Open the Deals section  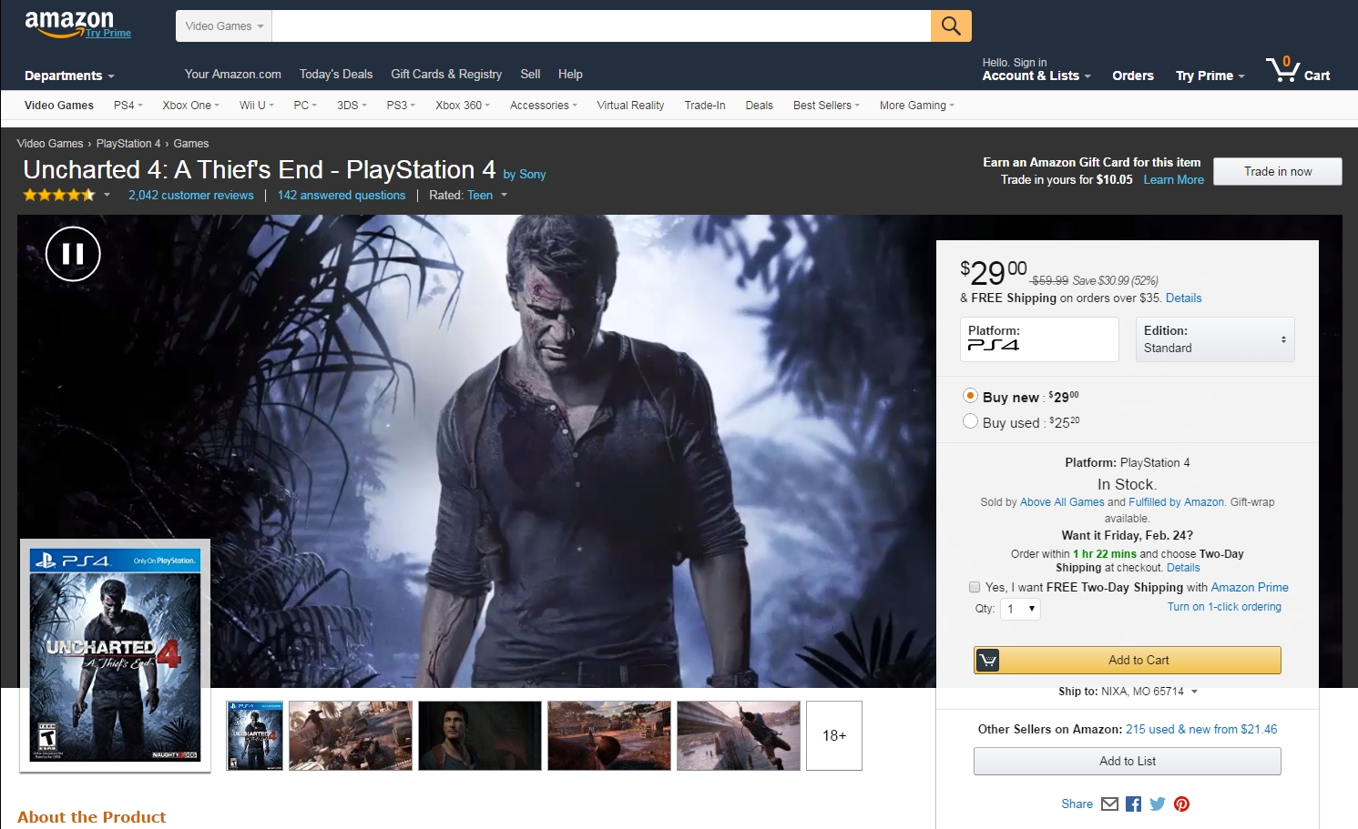[759, 106]
